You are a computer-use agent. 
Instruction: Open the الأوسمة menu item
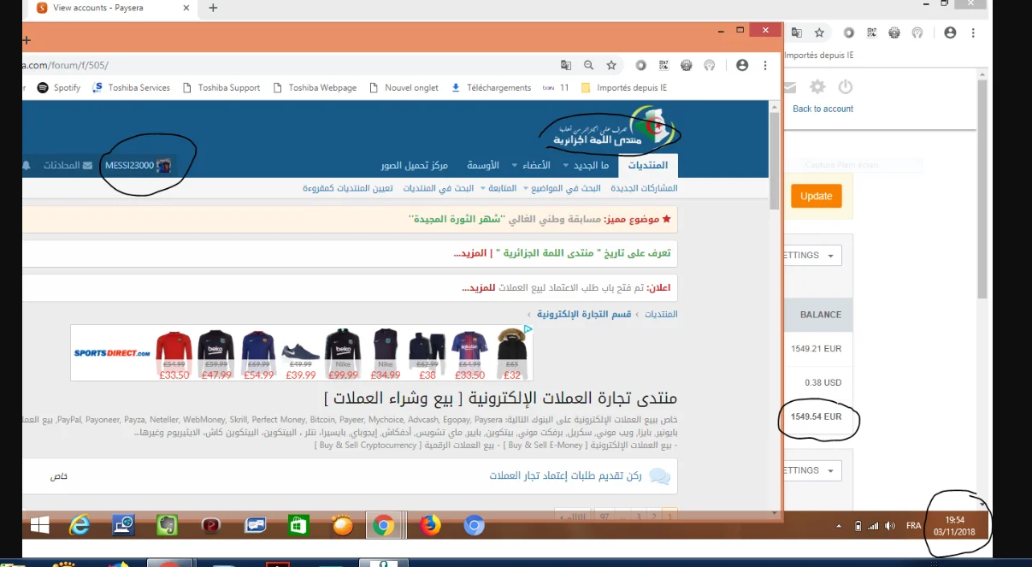coord(482,165)
